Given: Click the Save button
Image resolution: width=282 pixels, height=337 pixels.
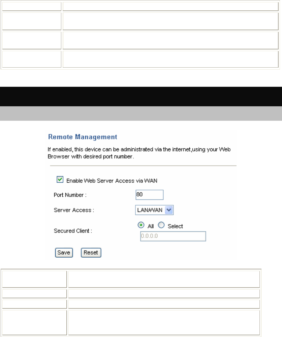Looking at the screenshot, I should coord(64,253).
